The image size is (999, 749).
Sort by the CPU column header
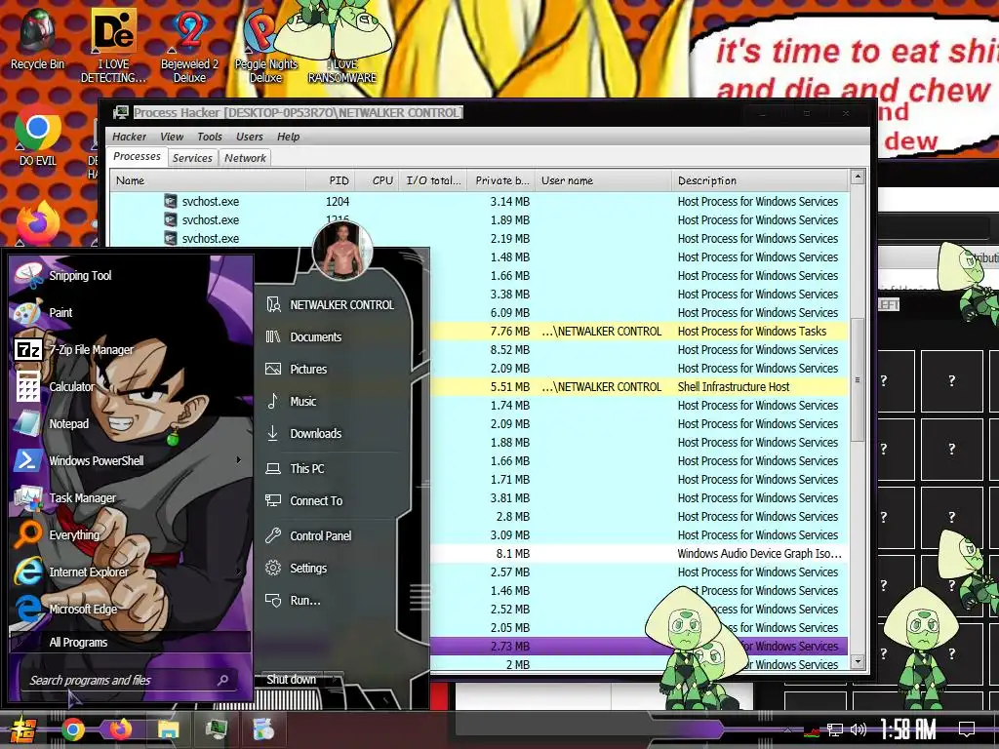coord(378,180)
